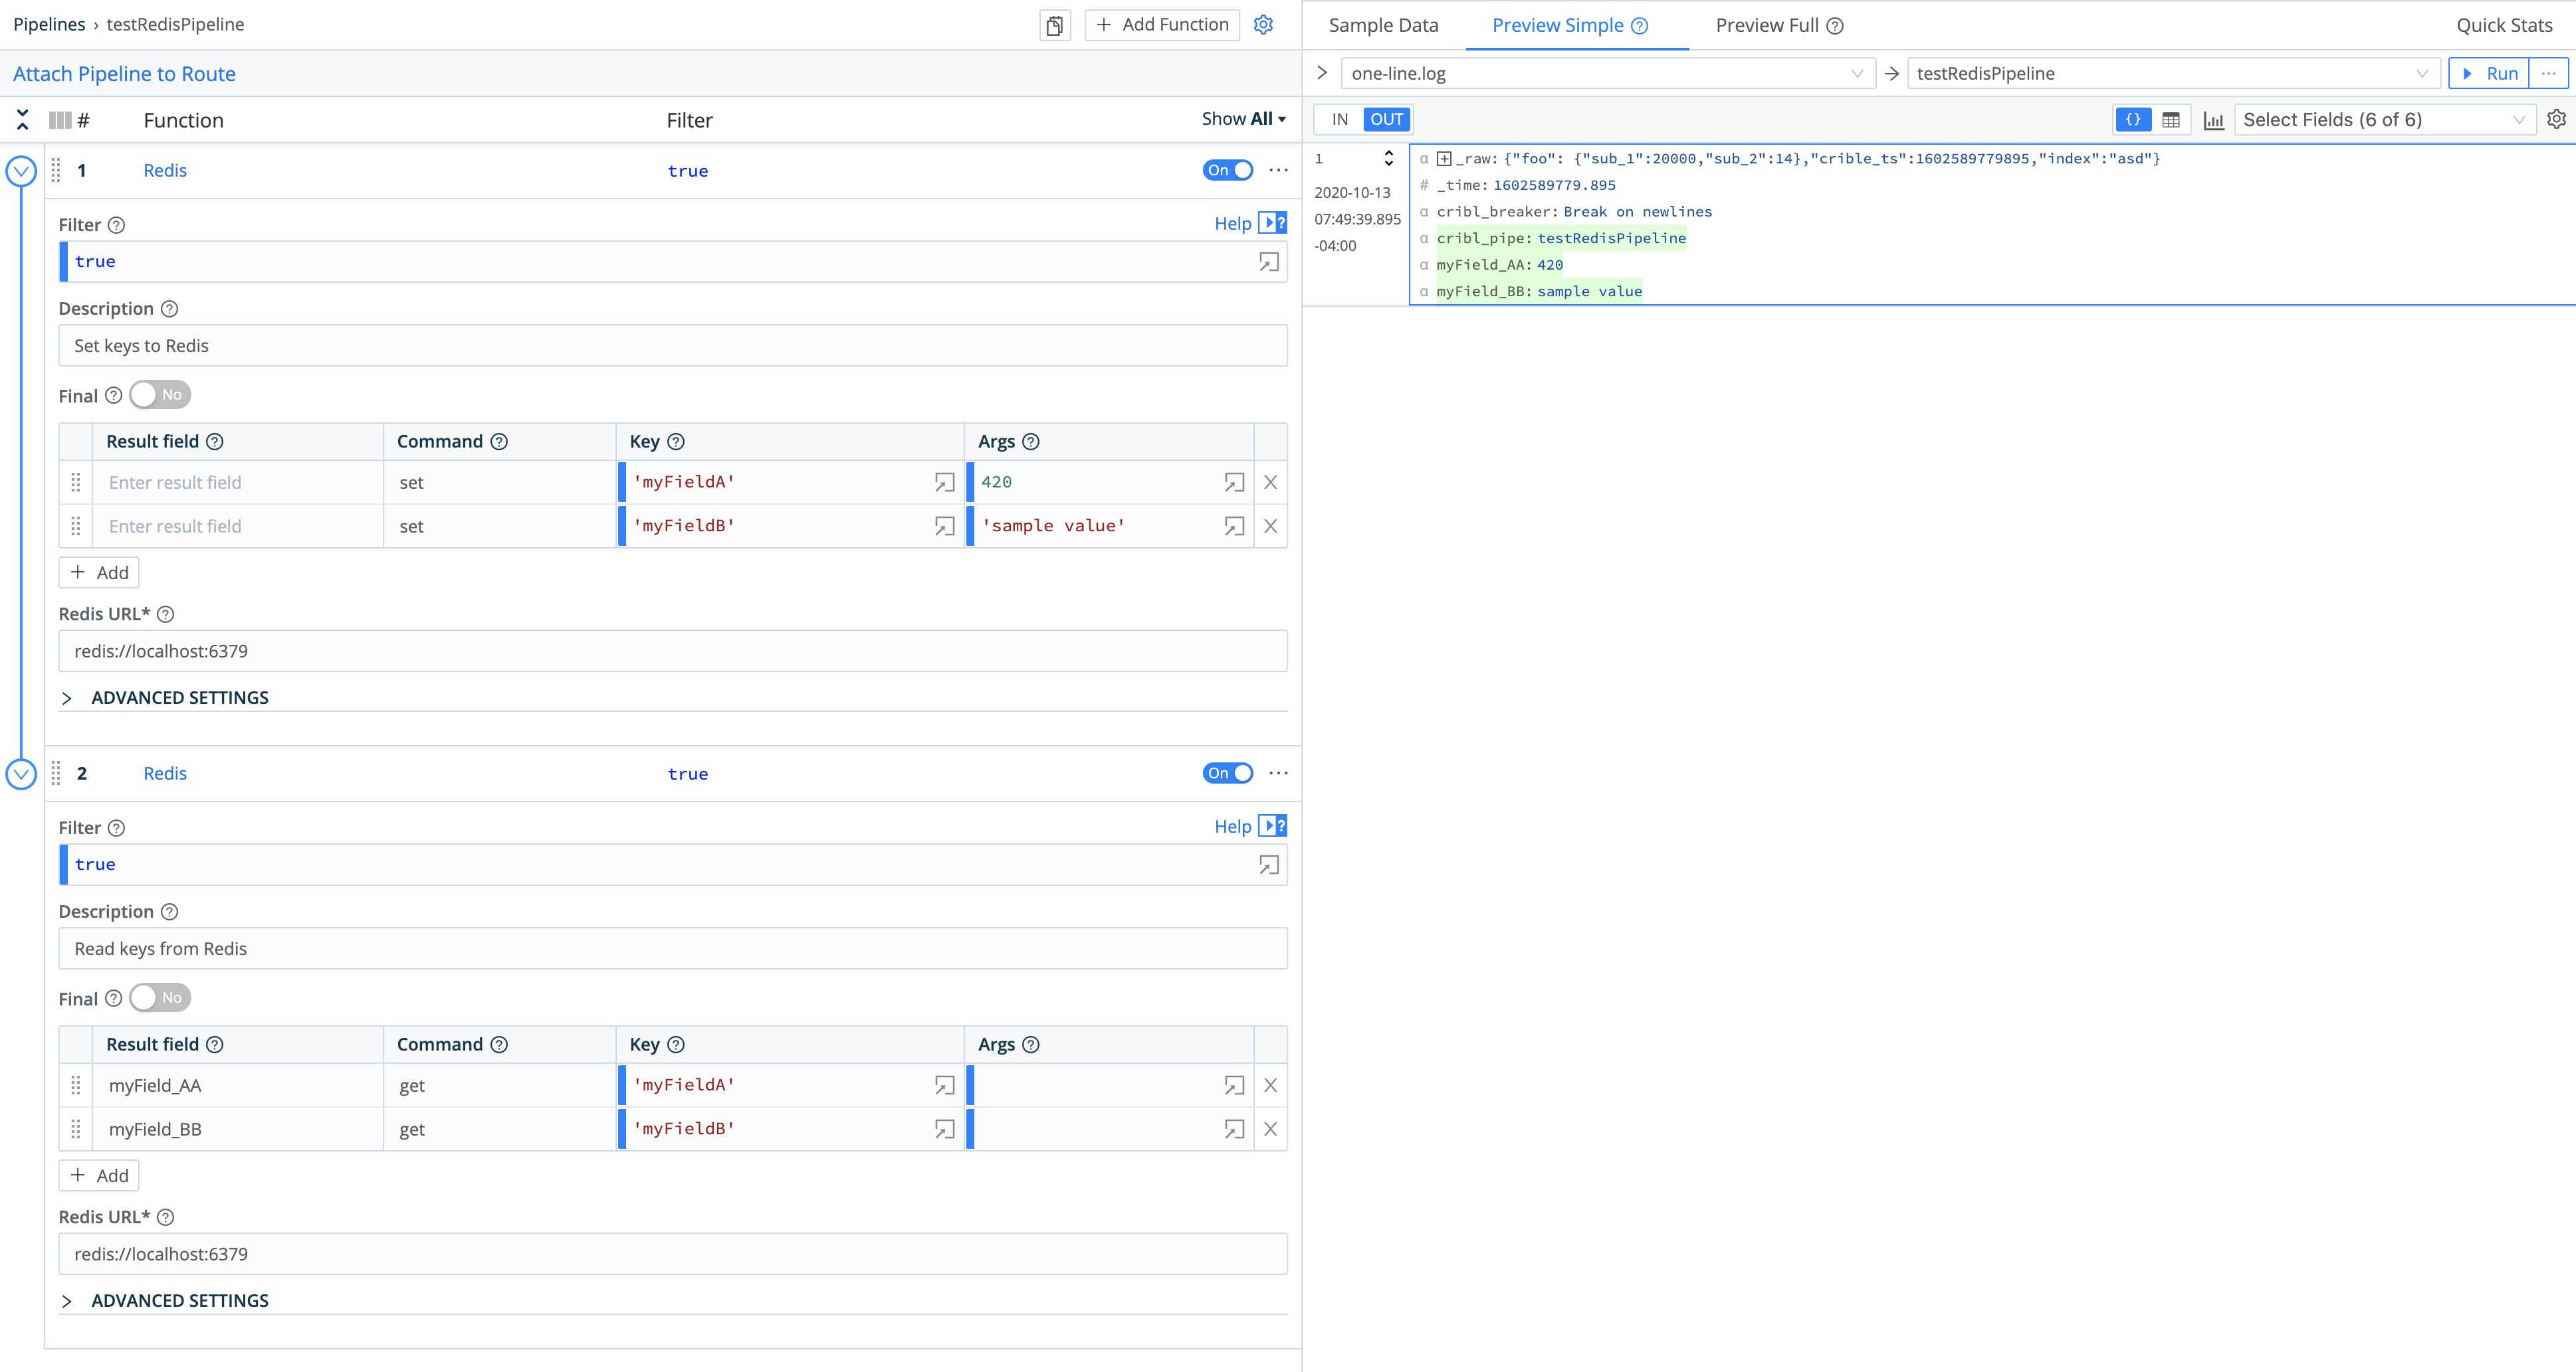Open the one-line.log sample file dropdown
This screenshot has width=2576, height=1372.
click(x=1607, y=74)
